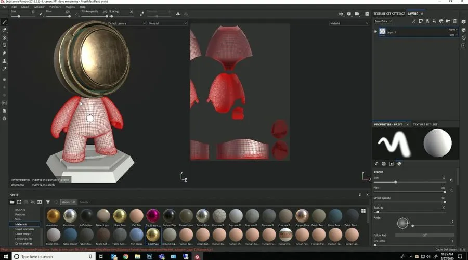Open 3D viewport Material mode dropdown
Image resolution: width=468 pixels, height=260 pixels.
pos(167,23)
